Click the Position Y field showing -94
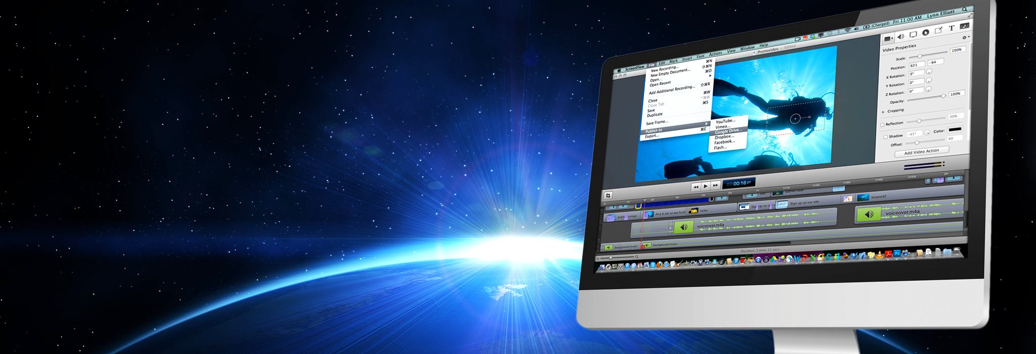The width and height of the screenshot is (1036, 354). [935, 62]
